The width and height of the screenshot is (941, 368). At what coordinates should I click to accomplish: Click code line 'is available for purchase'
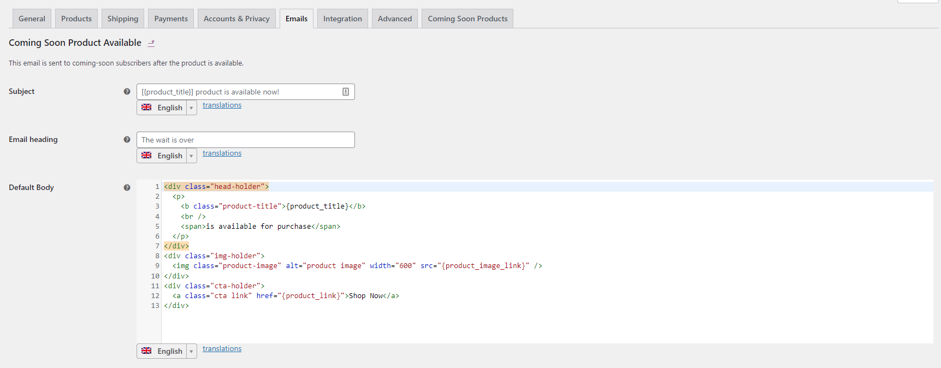click(x=261, y=227)
